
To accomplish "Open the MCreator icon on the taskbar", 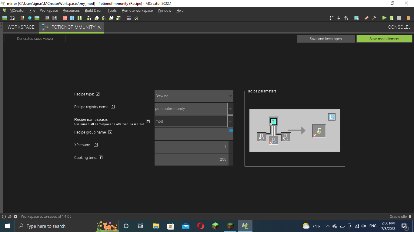I will tap(245, 226).
